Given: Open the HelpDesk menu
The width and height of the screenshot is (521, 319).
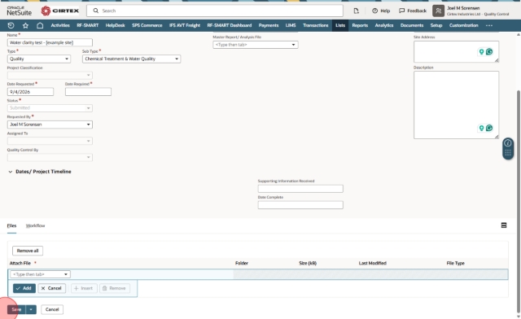Looking at the screenshot, I should 116,25.
